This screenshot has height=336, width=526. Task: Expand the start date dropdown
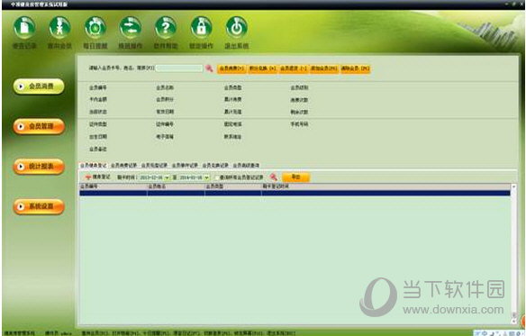pos(167,177)
